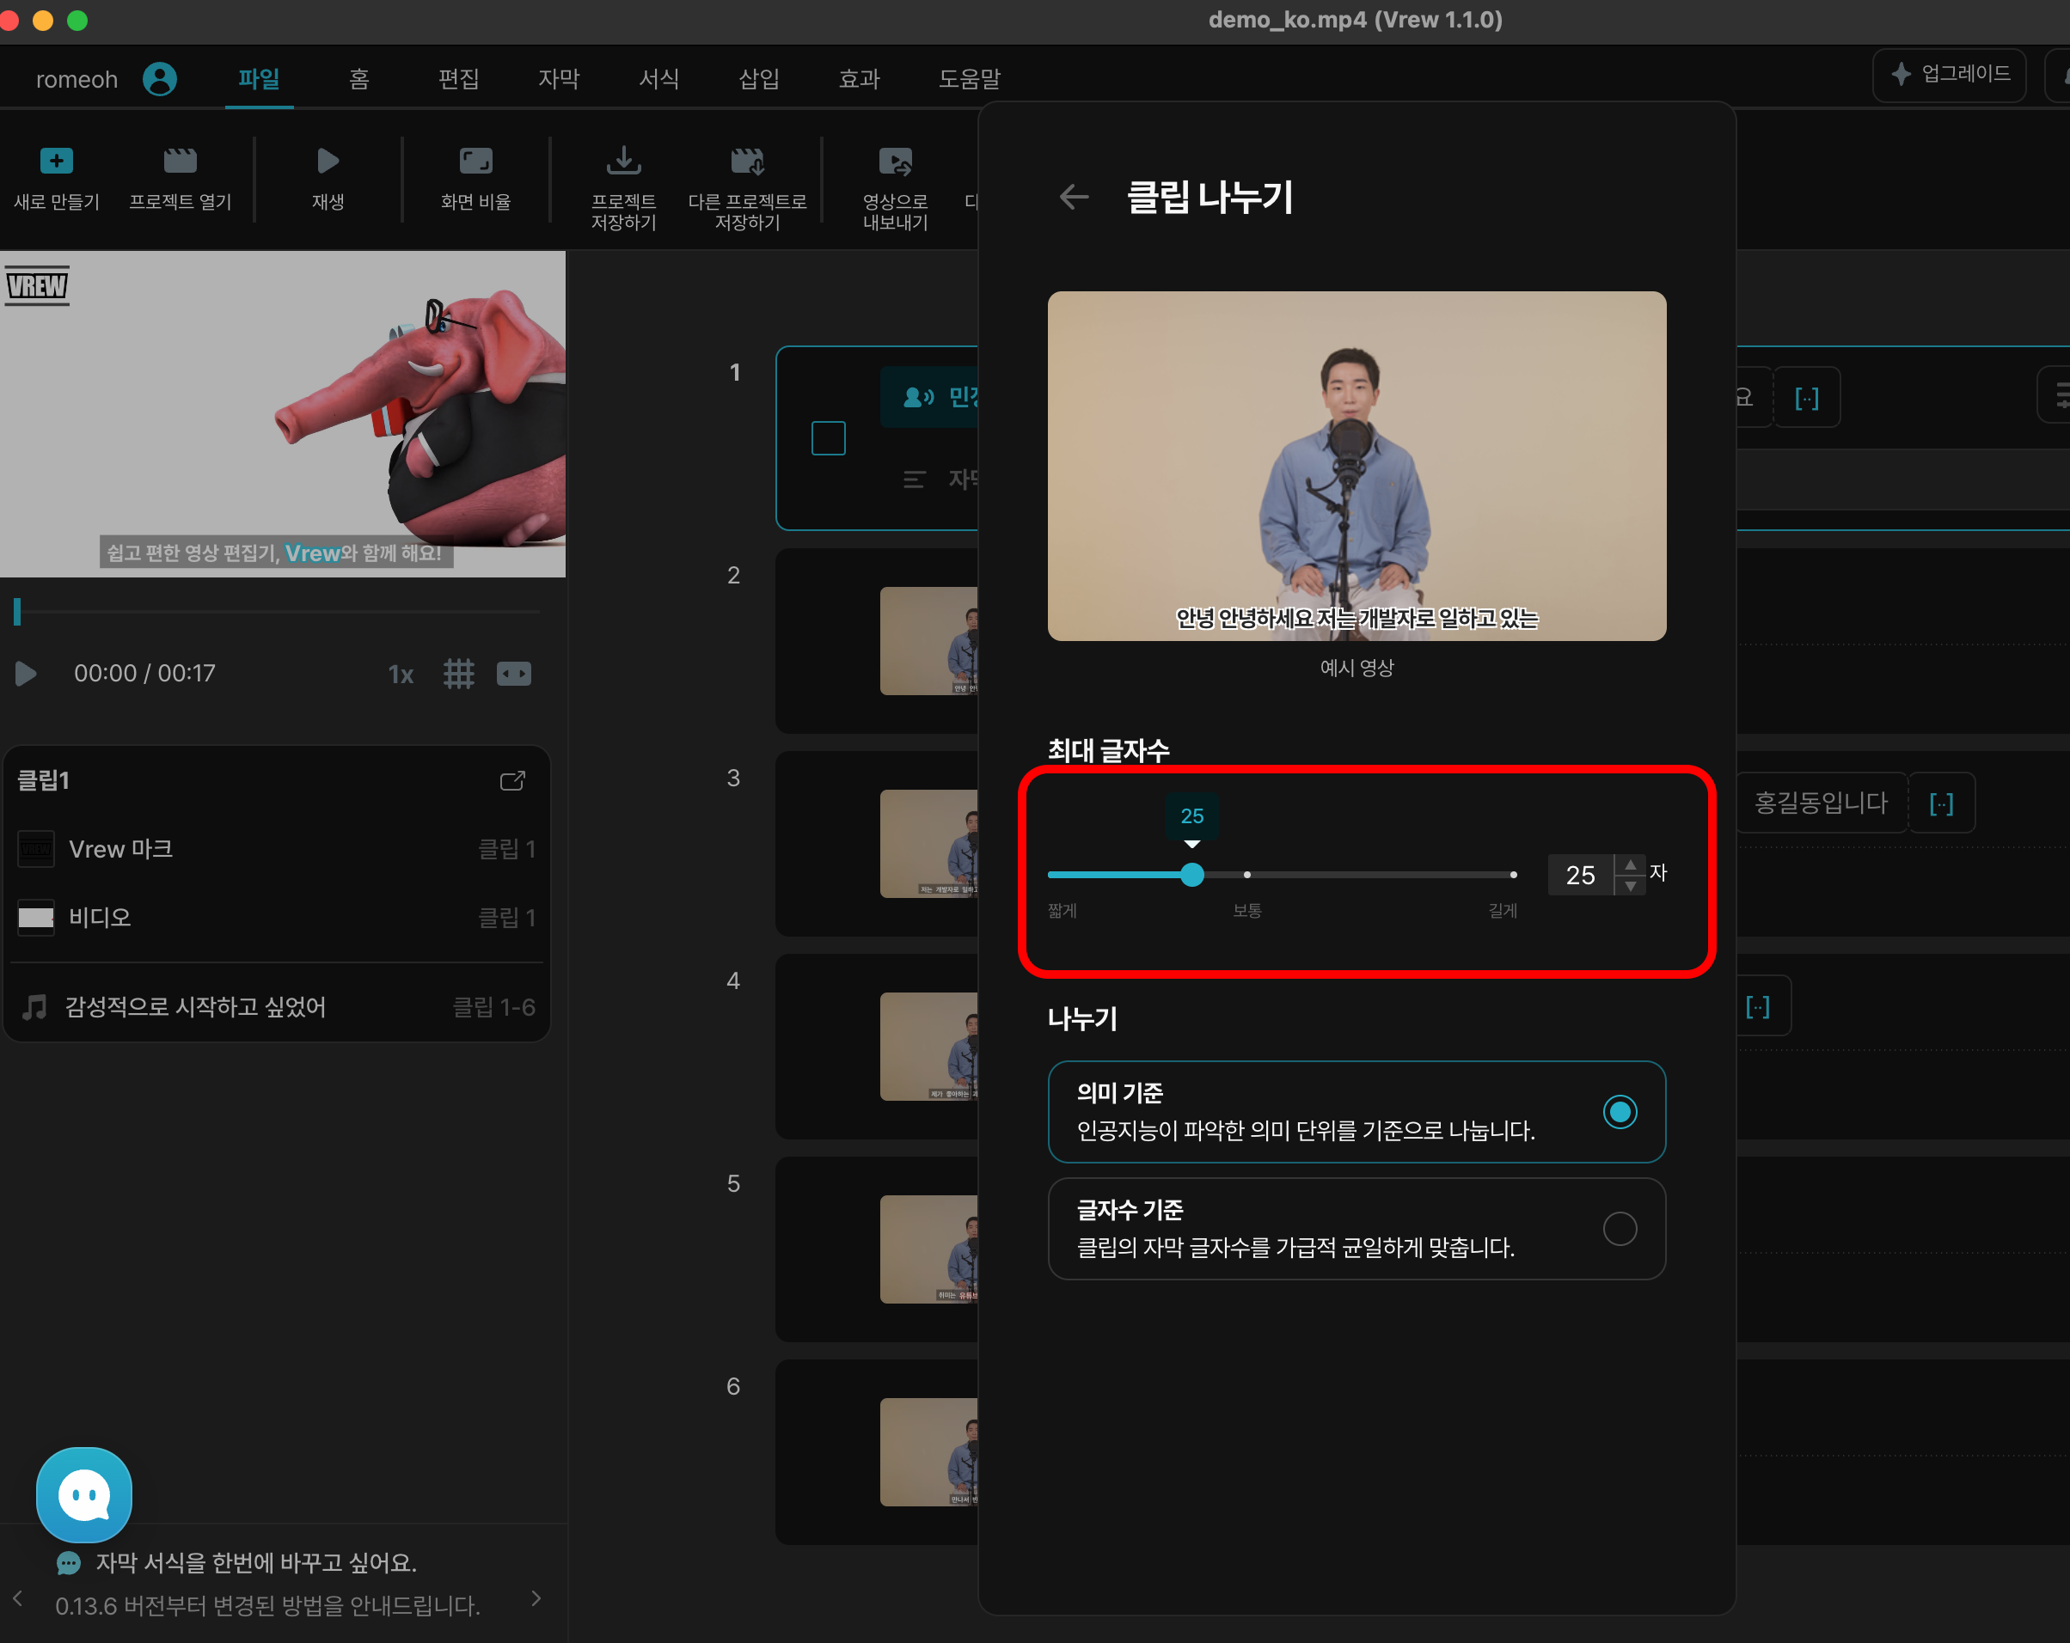
Task: Click the 최대 글자수 slider handle
Action: coord(1191,874)
